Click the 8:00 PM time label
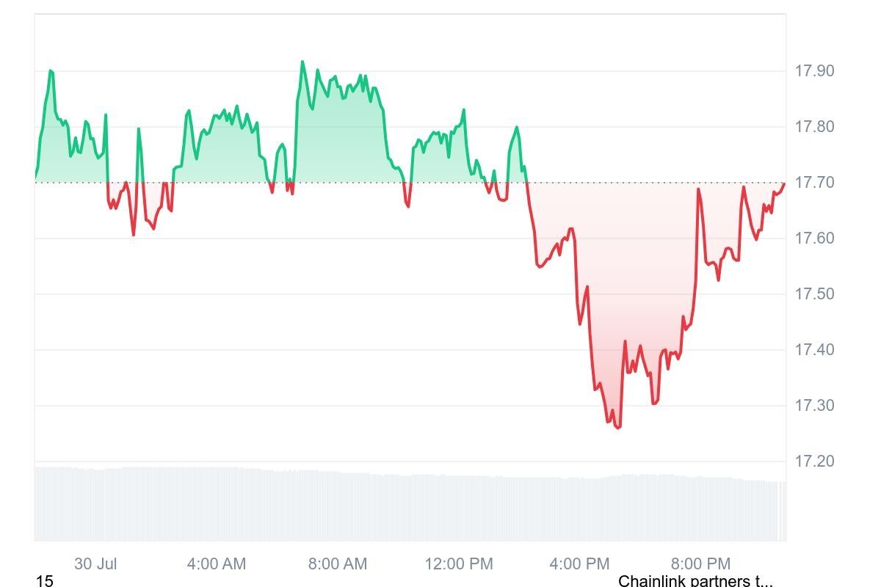881x587 pixels. [701, 564]
